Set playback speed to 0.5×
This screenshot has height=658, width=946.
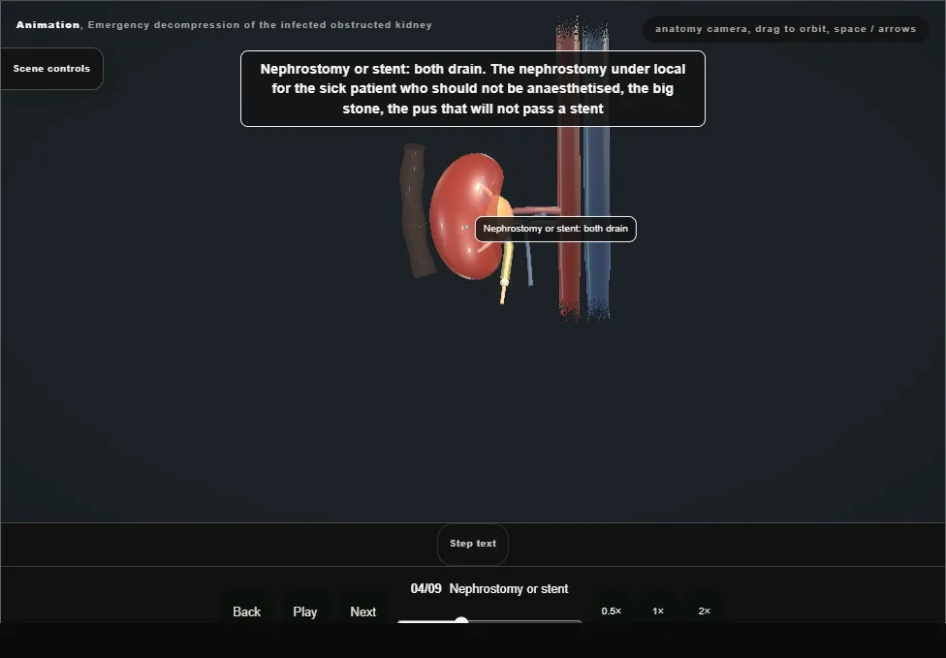point(612,611)
